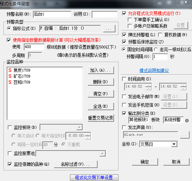This screenshot has width=192, height=181.
Task: Close the 程式化条件设定 dialog
Action: (x=186, y=2)
